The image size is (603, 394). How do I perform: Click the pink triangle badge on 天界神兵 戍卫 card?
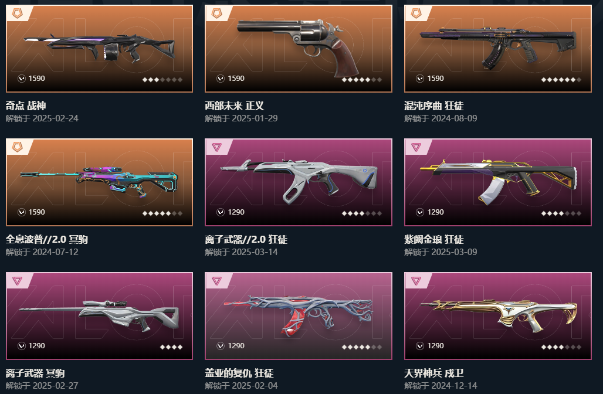416,281
